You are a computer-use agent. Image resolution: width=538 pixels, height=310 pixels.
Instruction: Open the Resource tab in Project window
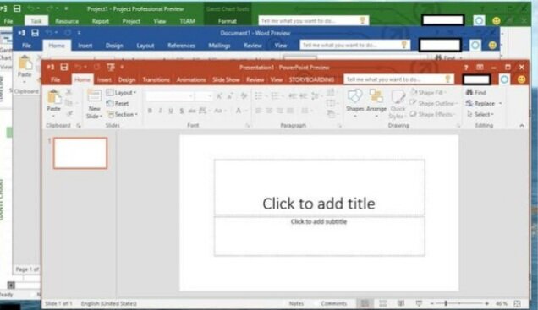67,21
